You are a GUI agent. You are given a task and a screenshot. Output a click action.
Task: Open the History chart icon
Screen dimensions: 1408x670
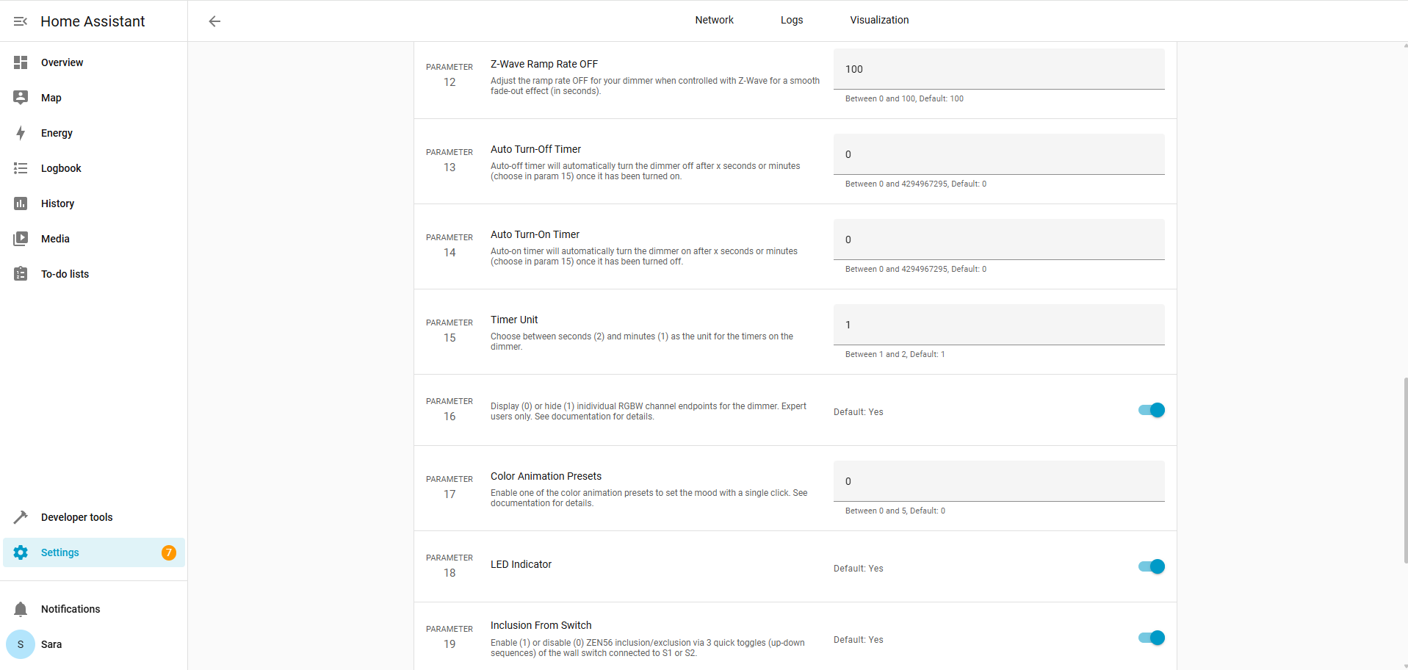tap(21, 203)
